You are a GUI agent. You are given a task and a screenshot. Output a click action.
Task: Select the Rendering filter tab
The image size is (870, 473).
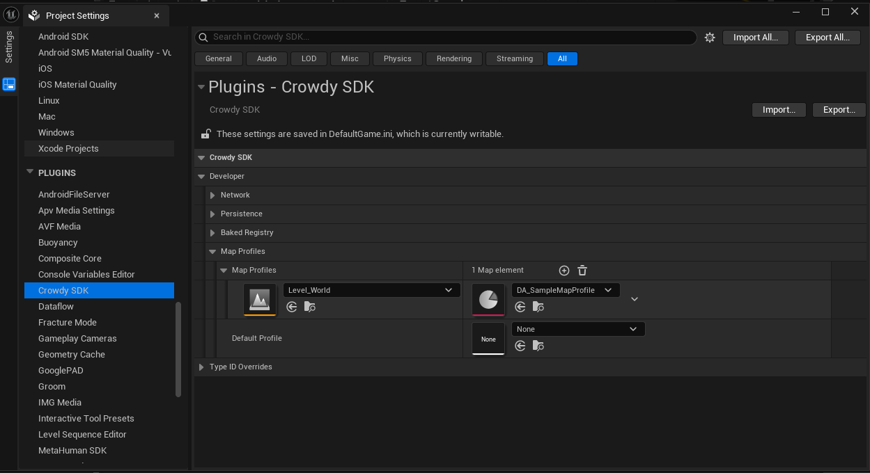454,59
